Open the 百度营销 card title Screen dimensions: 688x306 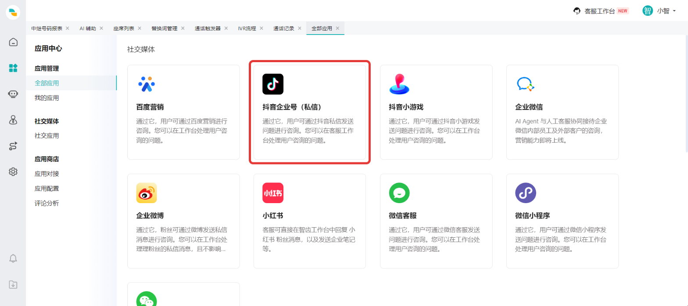tap(150, 107)
